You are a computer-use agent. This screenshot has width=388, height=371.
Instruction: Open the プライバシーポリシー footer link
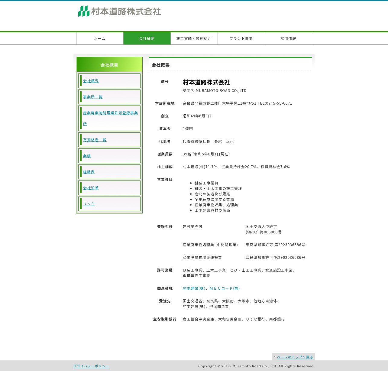[x=91, y=366]
